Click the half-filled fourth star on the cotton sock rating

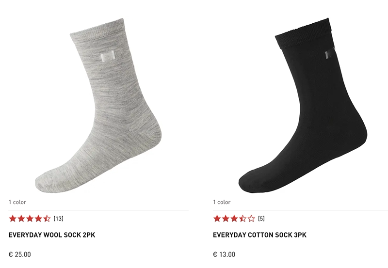[x=243, y=219]
